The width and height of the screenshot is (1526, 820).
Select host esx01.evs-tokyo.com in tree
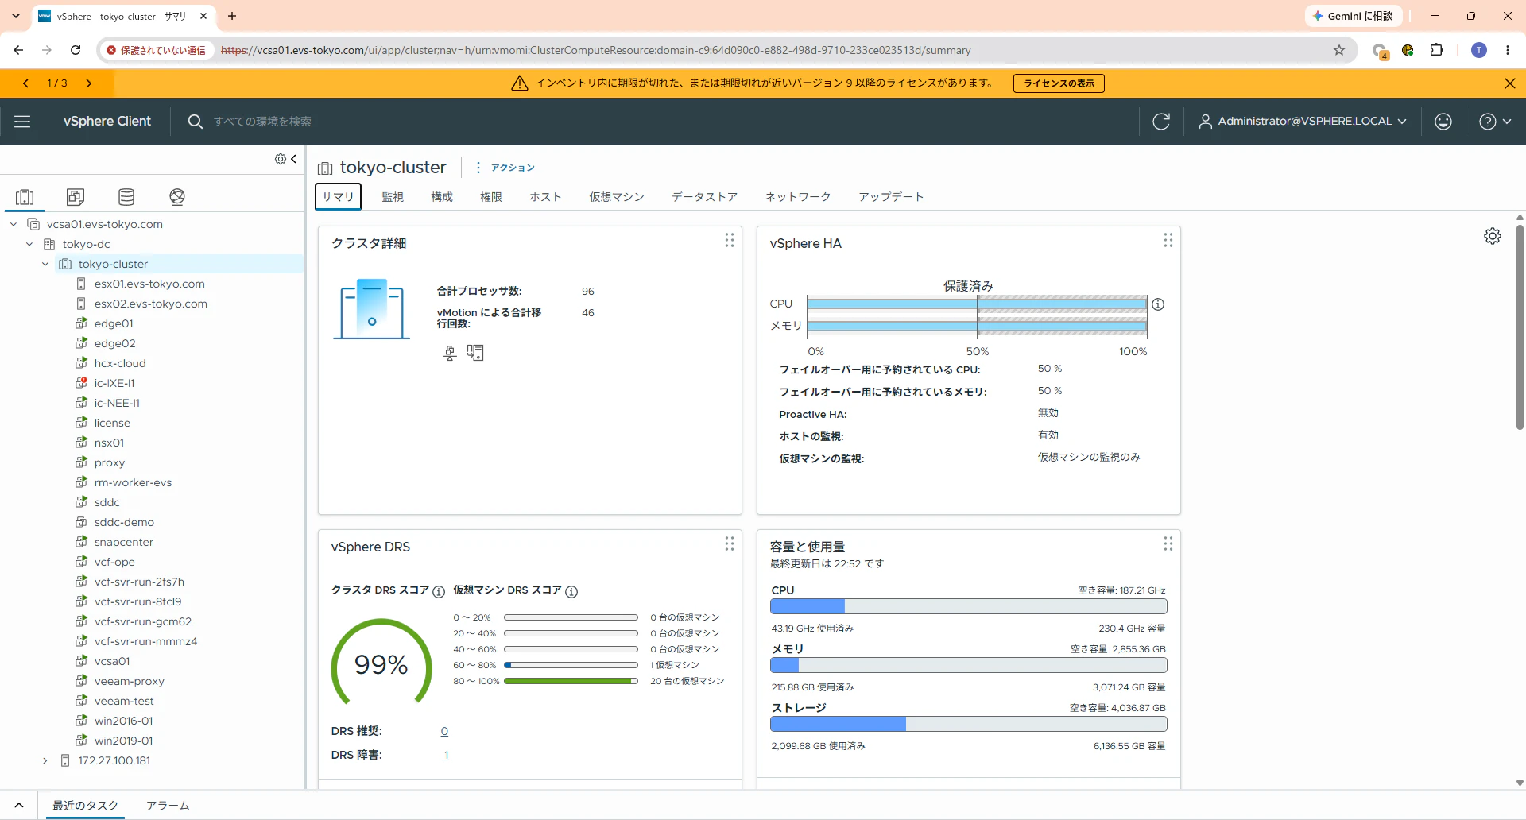click(149, 284)
